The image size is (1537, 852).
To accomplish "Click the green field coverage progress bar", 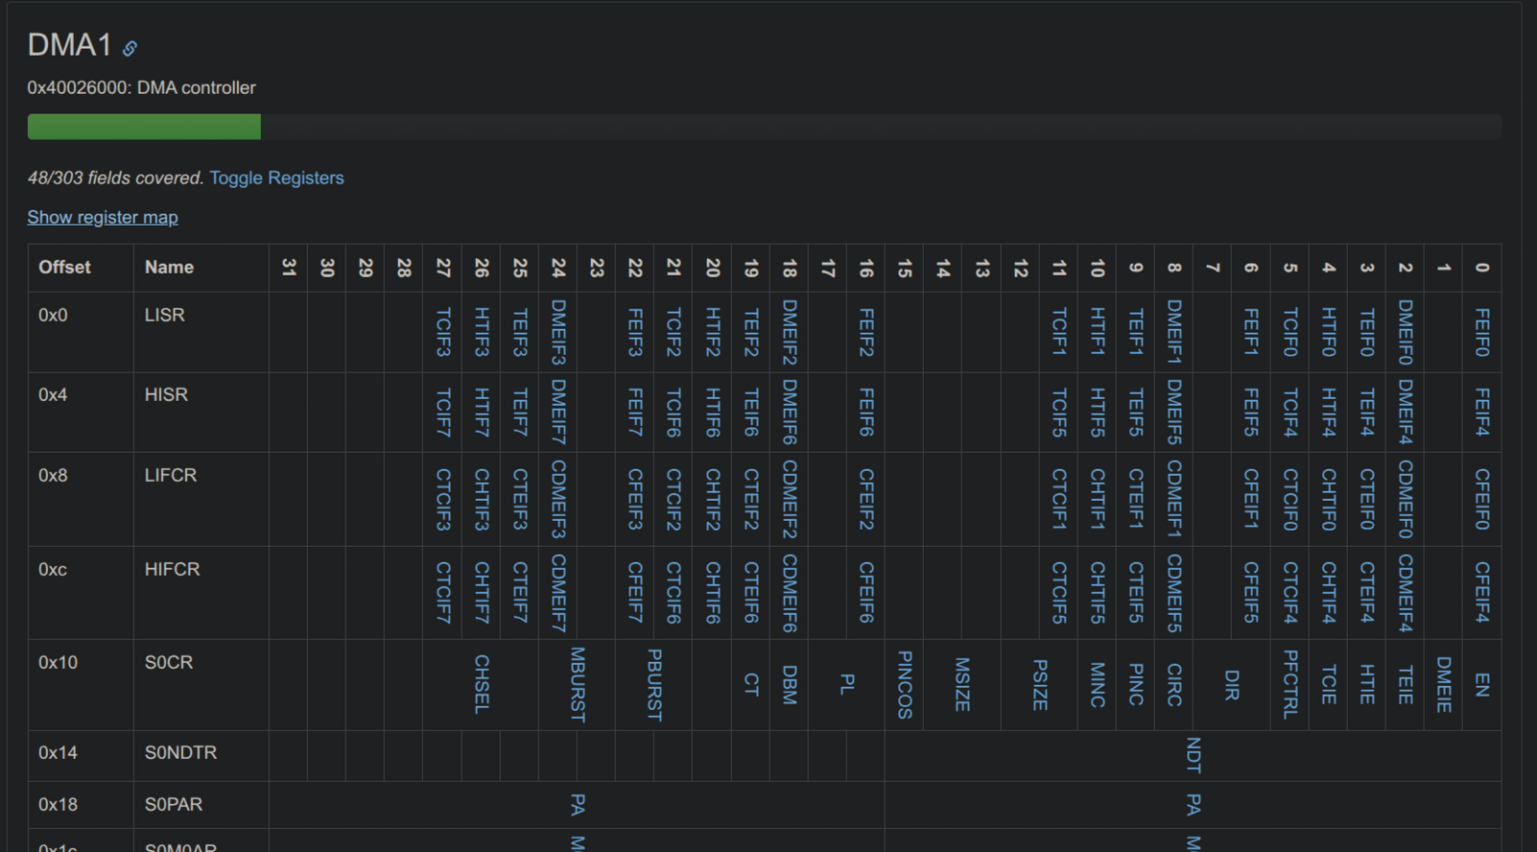I will tap(144, 127).
